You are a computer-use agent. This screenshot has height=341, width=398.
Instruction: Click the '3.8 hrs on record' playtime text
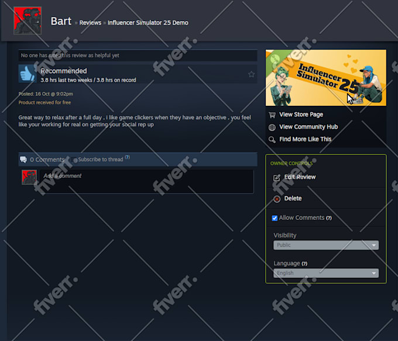tap(116, 80)
